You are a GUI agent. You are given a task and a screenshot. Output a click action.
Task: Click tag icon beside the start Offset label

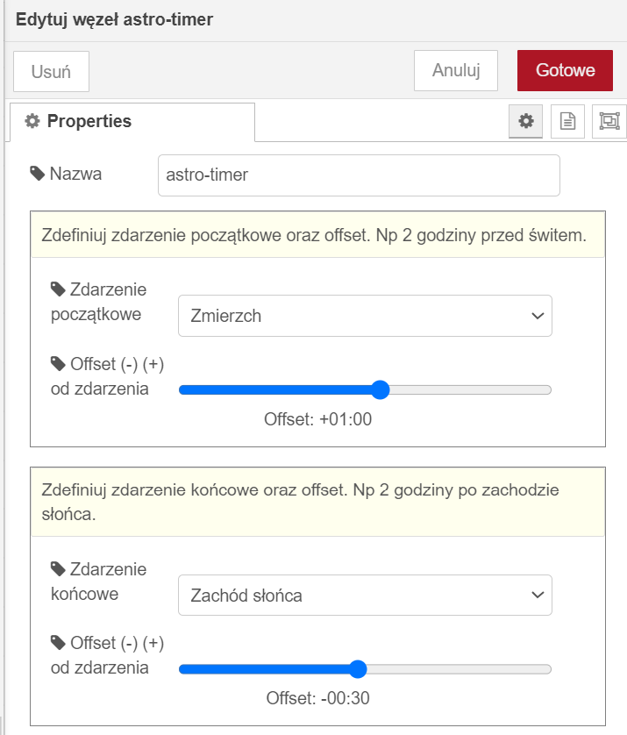(x=58, y=364)
